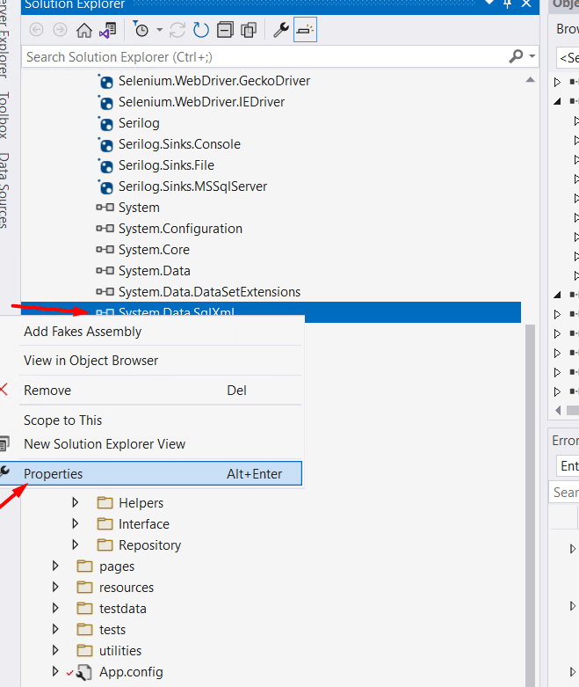Open the Pending Changes Filter clock icon

coord(141,29)
